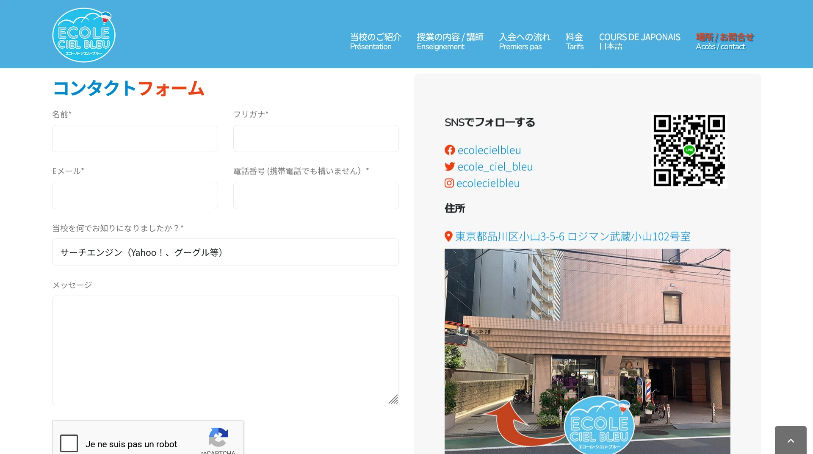Follow the ecole_ciel_bleu Twitter link
Viewport: 813px width, 454px height.
(x=495, y=167)
